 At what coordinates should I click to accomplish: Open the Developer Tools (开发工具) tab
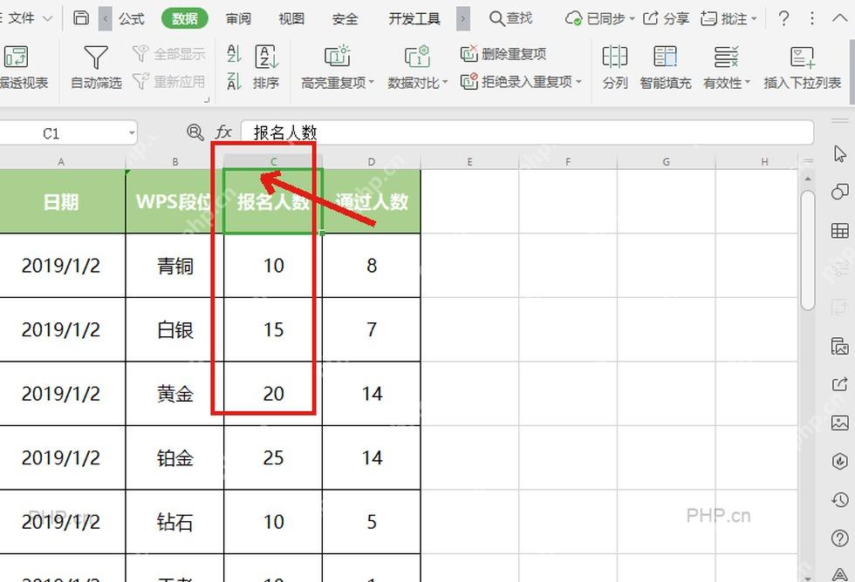point(414,18)
